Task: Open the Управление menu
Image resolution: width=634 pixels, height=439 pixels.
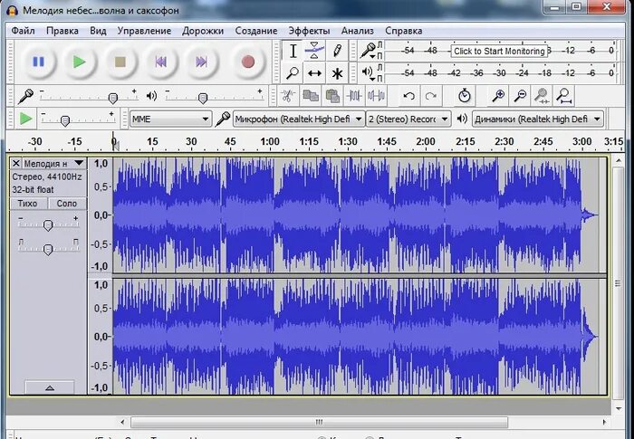Action: click(x=144, y=31)
